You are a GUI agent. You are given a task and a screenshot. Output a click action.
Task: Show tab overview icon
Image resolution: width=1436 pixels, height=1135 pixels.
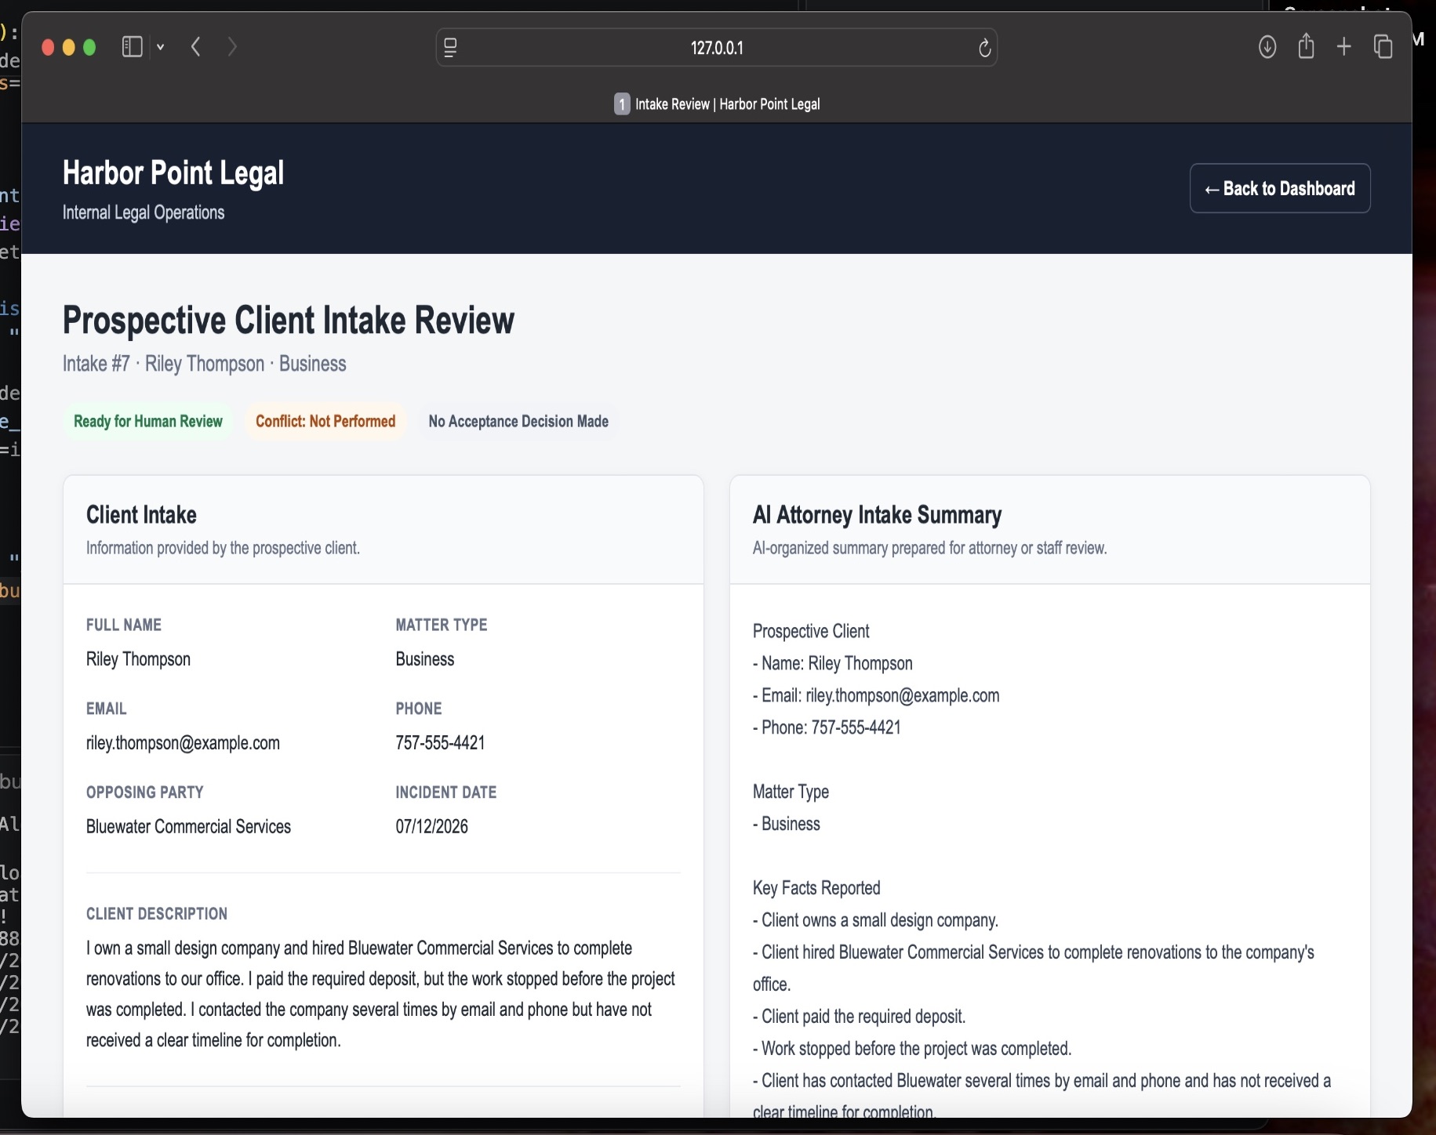pos(1383,47)
